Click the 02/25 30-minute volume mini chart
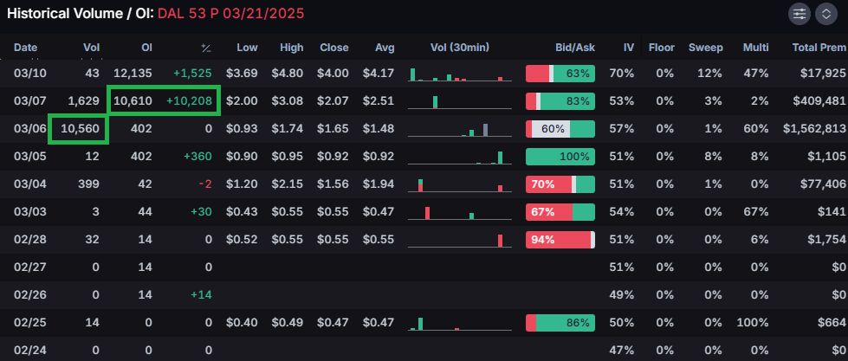This screenshot has width=848, height=361. tap(460, 324)
